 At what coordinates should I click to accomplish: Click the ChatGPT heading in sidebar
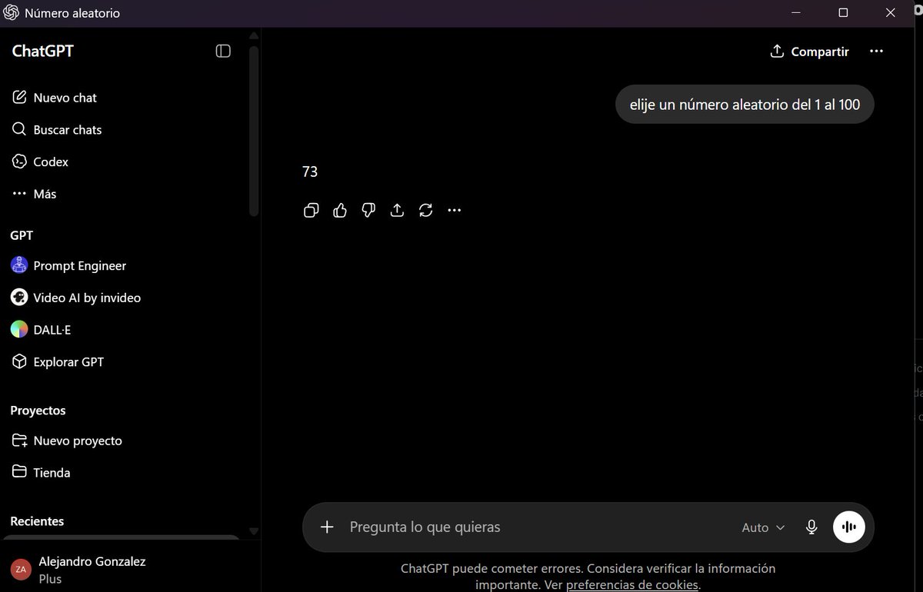(43, 51)
